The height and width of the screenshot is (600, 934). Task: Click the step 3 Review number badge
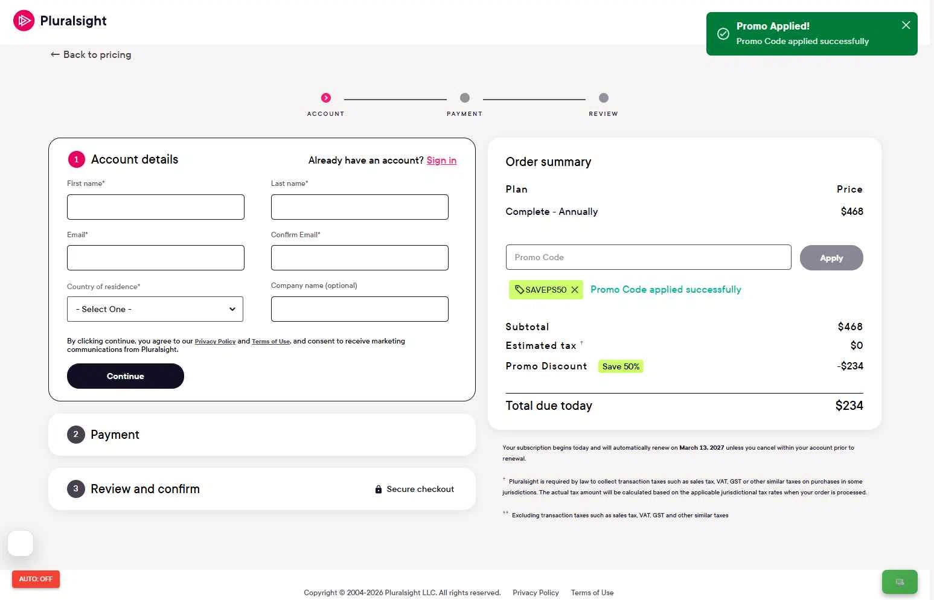click(76, 488)
